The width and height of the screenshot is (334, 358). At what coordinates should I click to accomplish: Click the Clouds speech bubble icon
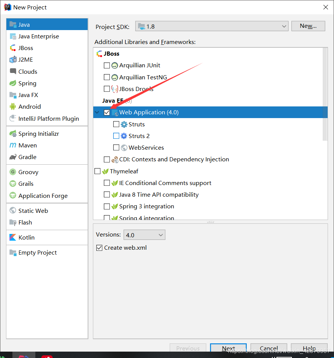(x=13, y=71)
